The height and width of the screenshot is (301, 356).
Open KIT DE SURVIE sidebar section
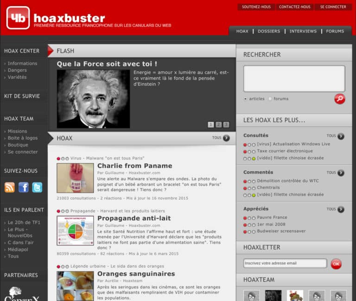click(x=22, y=96)
